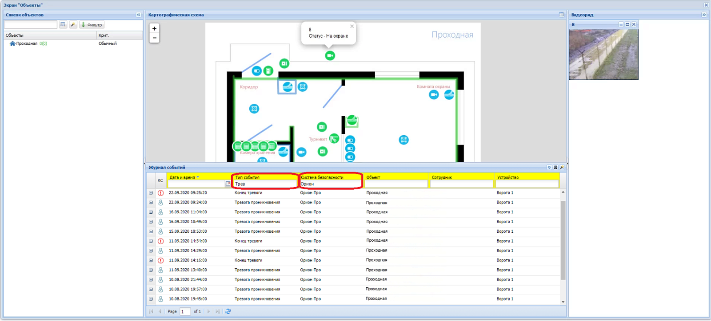The width and height of the screenshot is (711, 321).
Task: Click the table view icon beside search box
Action: point(63,25)
